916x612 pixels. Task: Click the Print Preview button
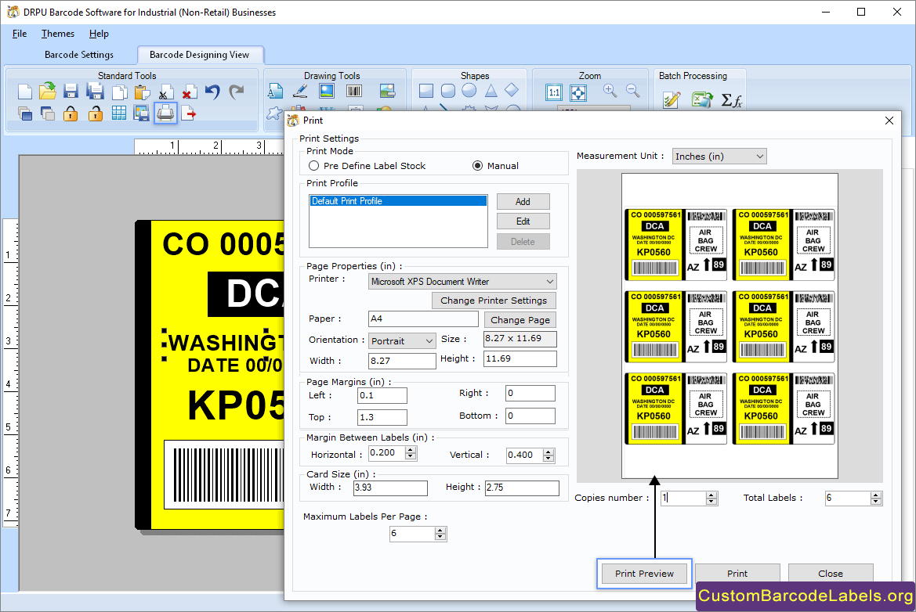[644, 574]
